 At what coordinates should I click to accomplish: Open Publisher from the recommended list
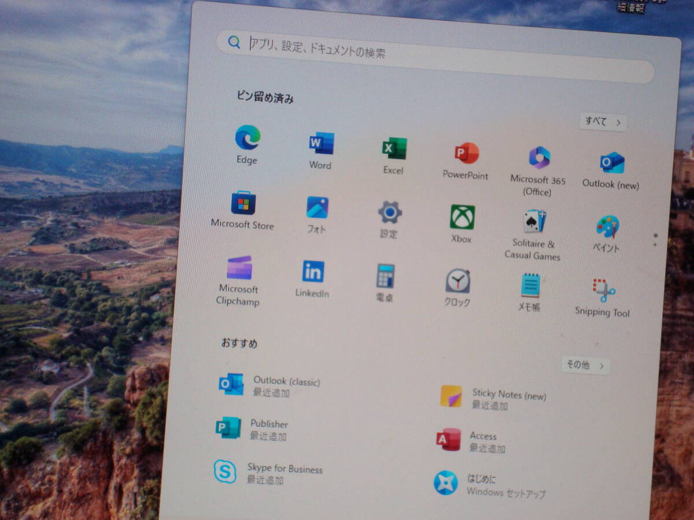coord(228,428)
